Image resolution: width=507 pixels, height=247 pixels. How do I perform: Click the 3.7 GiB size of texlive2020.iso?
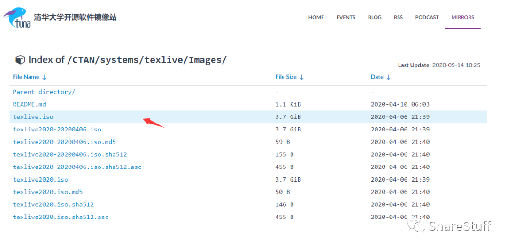[288, 179]
